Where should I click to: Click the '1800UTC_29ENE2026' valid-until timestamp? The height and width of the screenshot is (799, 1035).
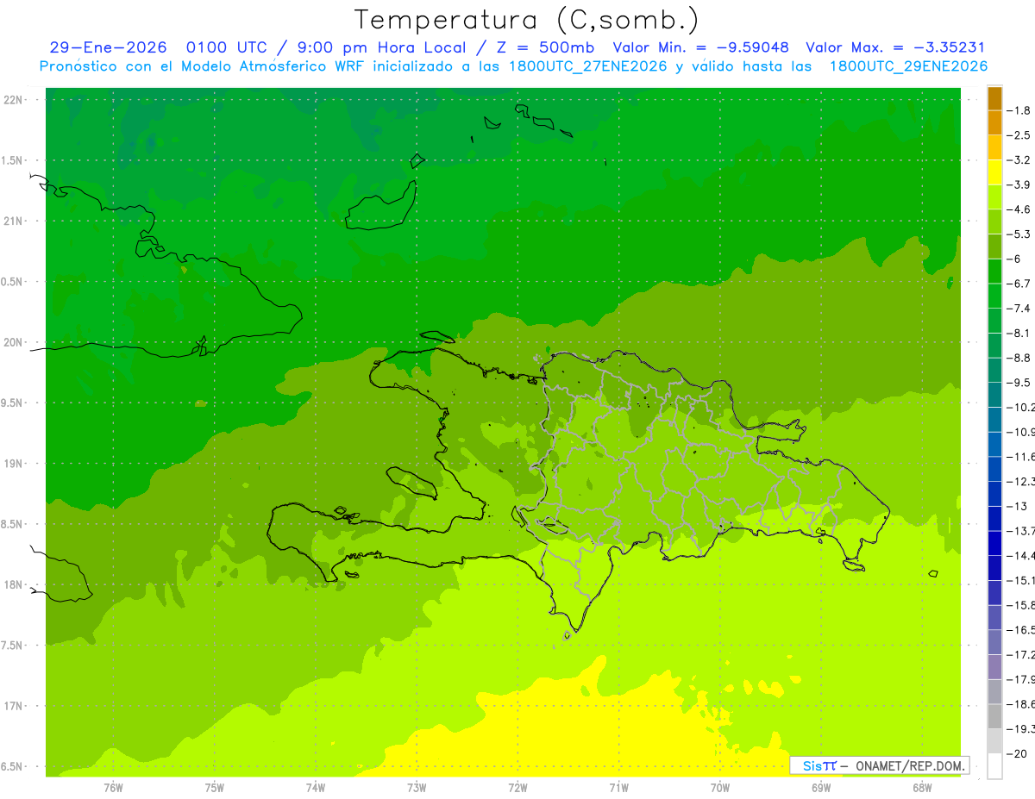coord(907,66)
